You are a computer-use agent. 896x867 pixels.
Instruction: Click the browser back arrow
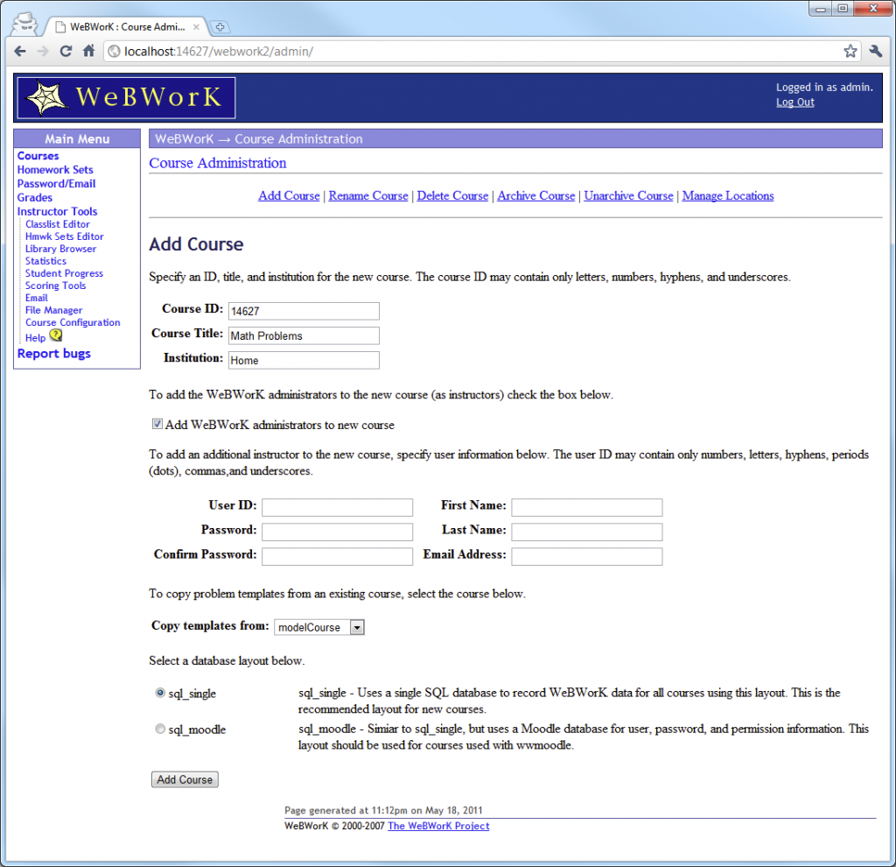point(19,51)
